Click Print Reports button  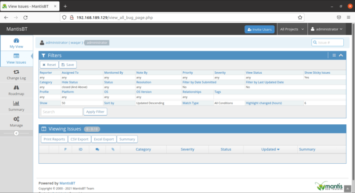54,139
